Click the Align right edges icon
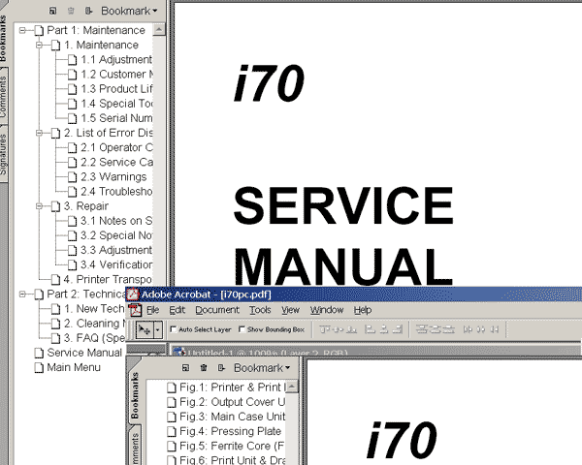The width and height of the screenshot is (582, 465). (397, 329)
